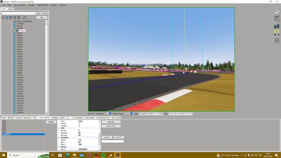The height and width of the screenshot is (158, 281).
Task: Click the set from here button
Action: point(111,126)
